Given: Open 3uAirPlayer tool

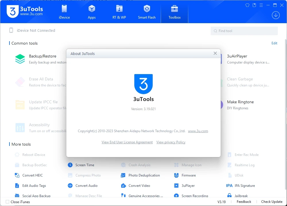Looking at the screenshot, I should point(248,59).
